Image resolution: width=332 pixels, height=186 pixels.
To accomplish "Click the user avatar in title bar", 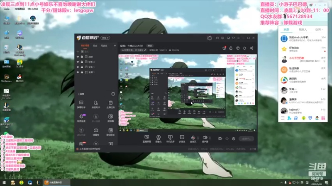I will [x=210, y=38].
